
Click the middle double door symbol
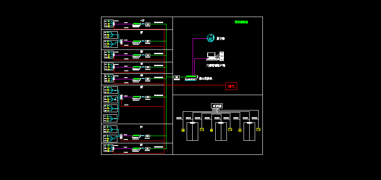220,131
